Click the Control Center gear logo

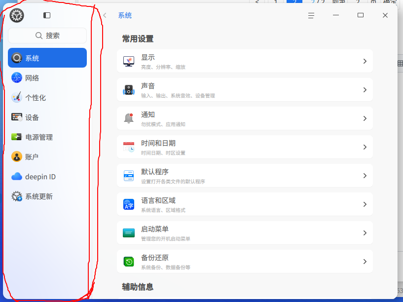coord(17,15)
